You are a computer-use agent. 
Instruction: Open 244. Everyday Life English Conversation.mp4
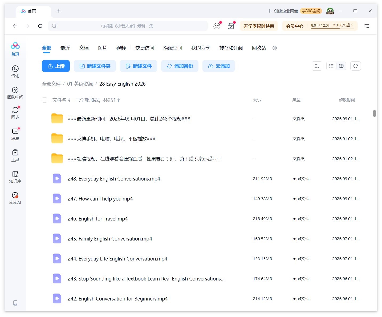click(117, 259)
